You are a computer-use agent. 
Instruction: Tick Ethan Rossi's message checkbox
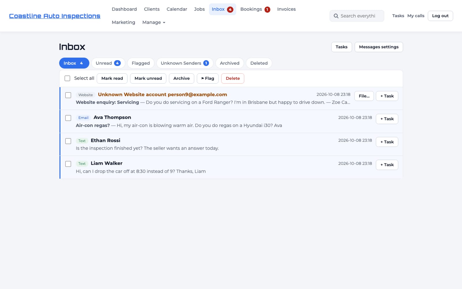click(68, 141)
